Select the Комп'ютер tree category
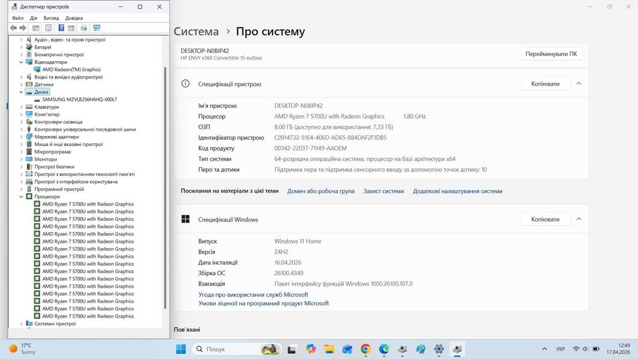 point(47,114)
